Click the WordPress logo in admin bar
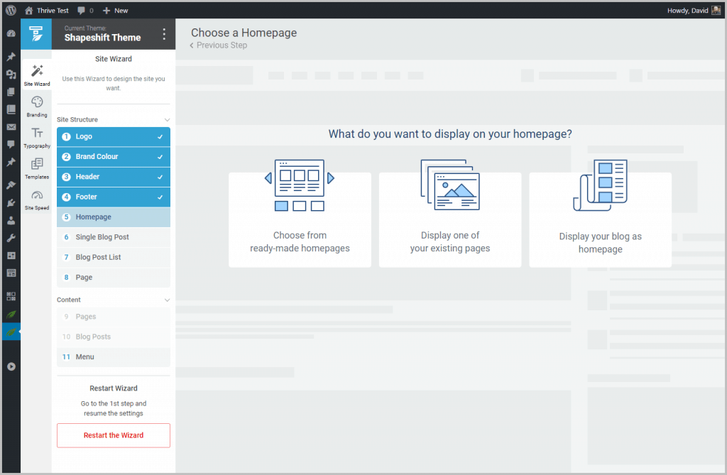The image size is (727, 475). click(x=11, y=11)
